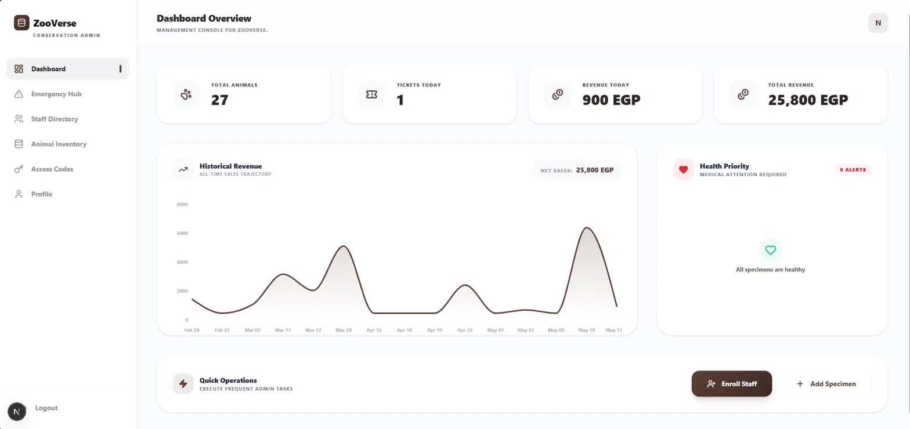Click the Feb 20 label on chart axis

[x=192, y=330]
